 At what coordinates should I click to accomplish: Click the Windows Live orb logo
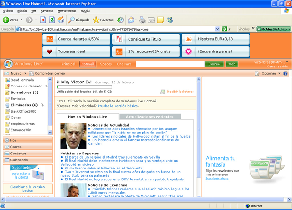[x=8, y=64]
